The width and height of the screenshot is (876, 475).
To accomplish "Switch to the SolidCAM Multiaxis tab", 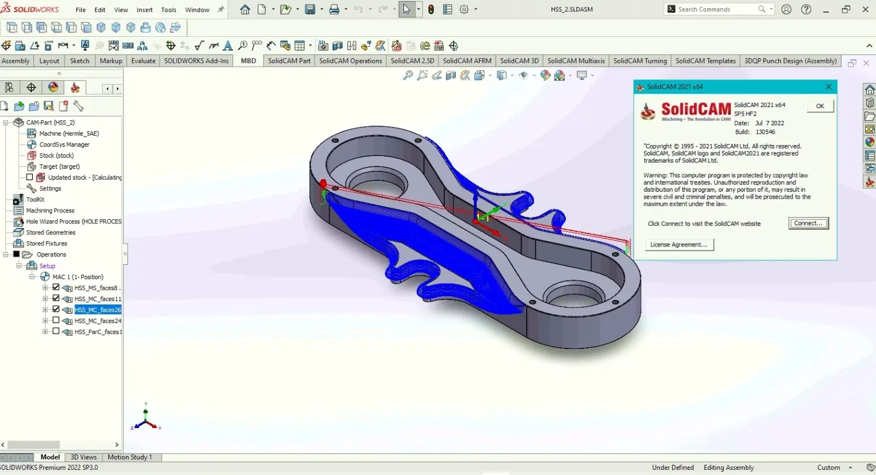I will 576,61.
